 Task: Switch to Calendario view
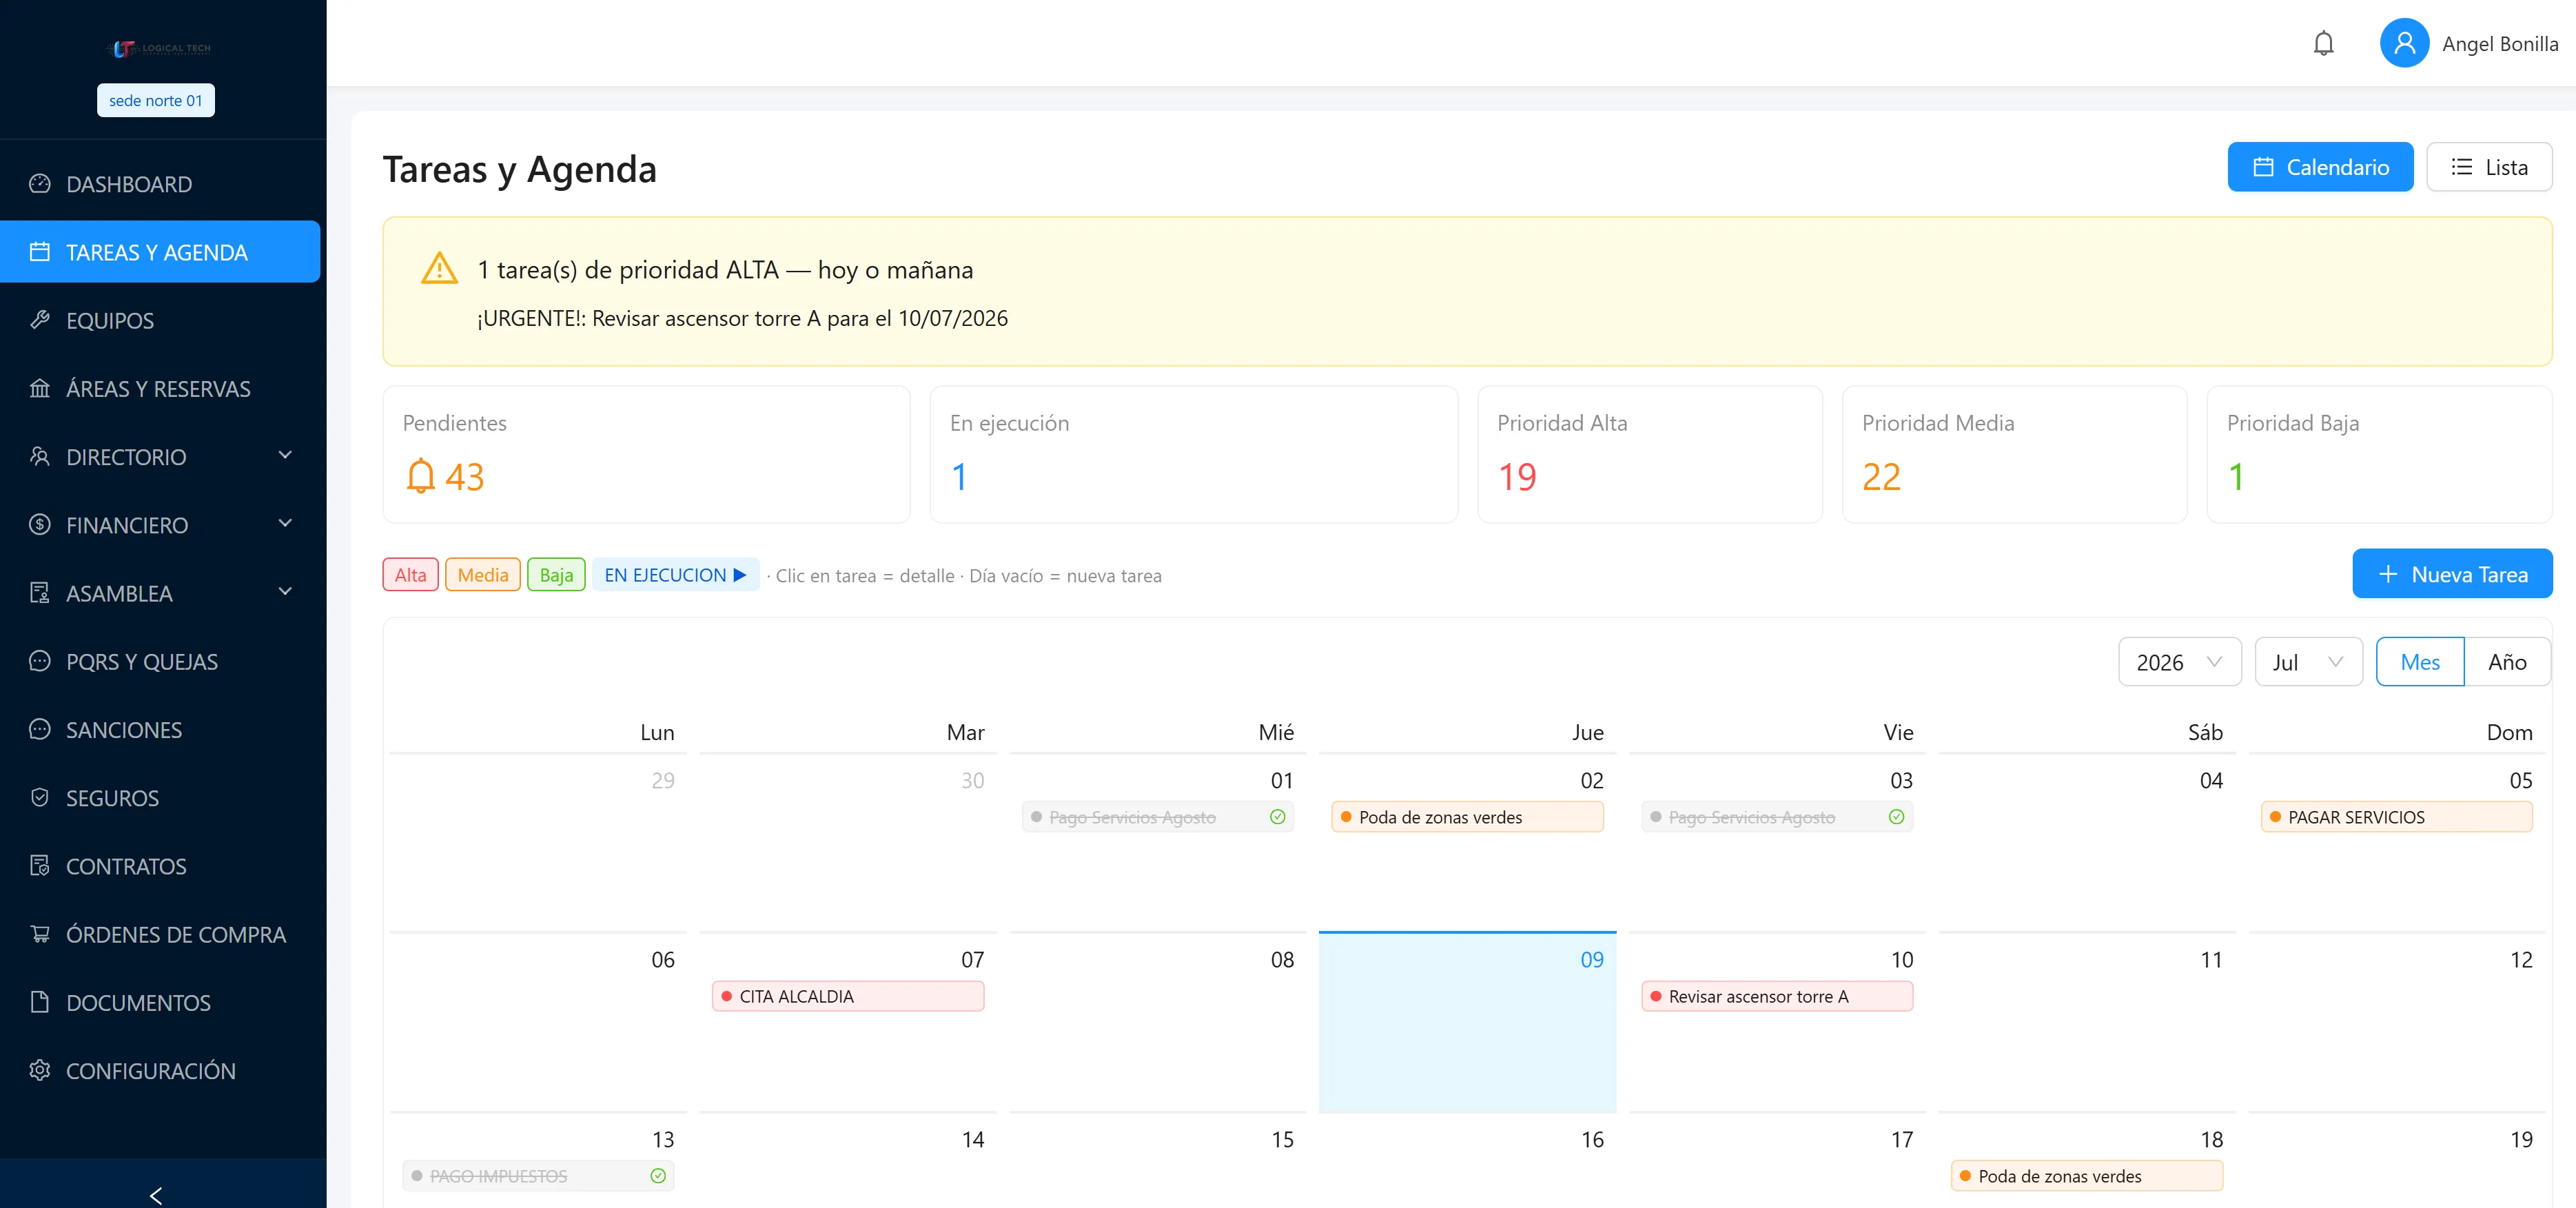coord(2320,167)
